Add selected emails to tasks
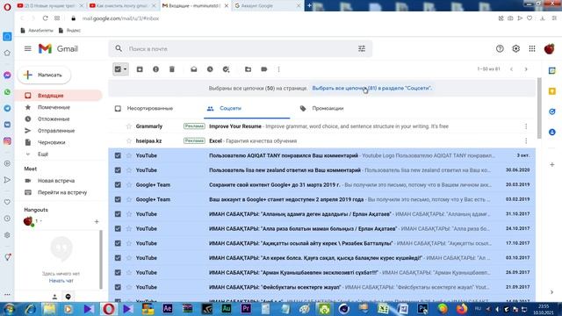This screenshot has height=316, width=562. (x=227, y=69)
